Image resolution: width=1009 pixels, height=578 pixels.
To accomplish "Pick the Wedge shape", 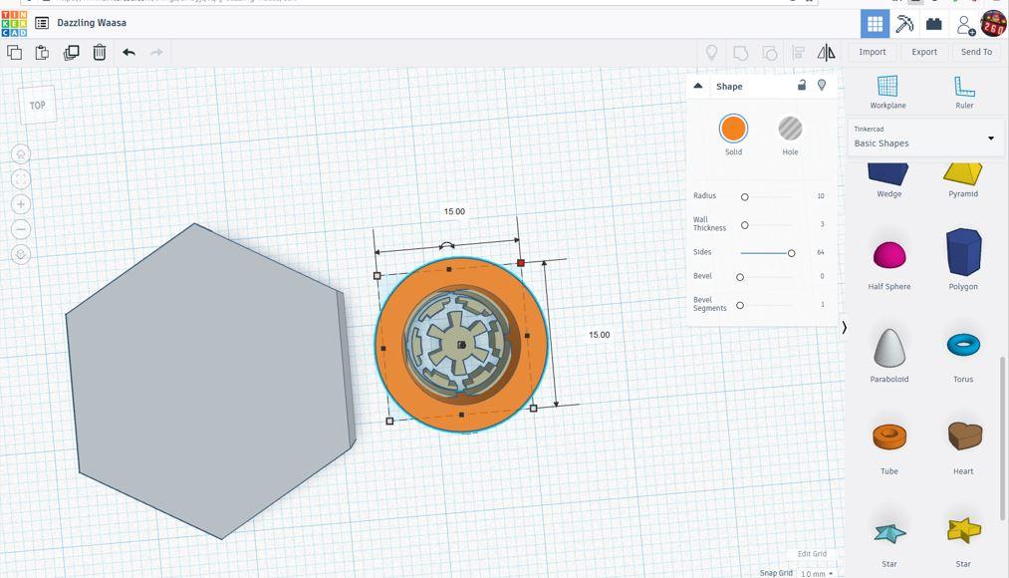I will point(888,180).
